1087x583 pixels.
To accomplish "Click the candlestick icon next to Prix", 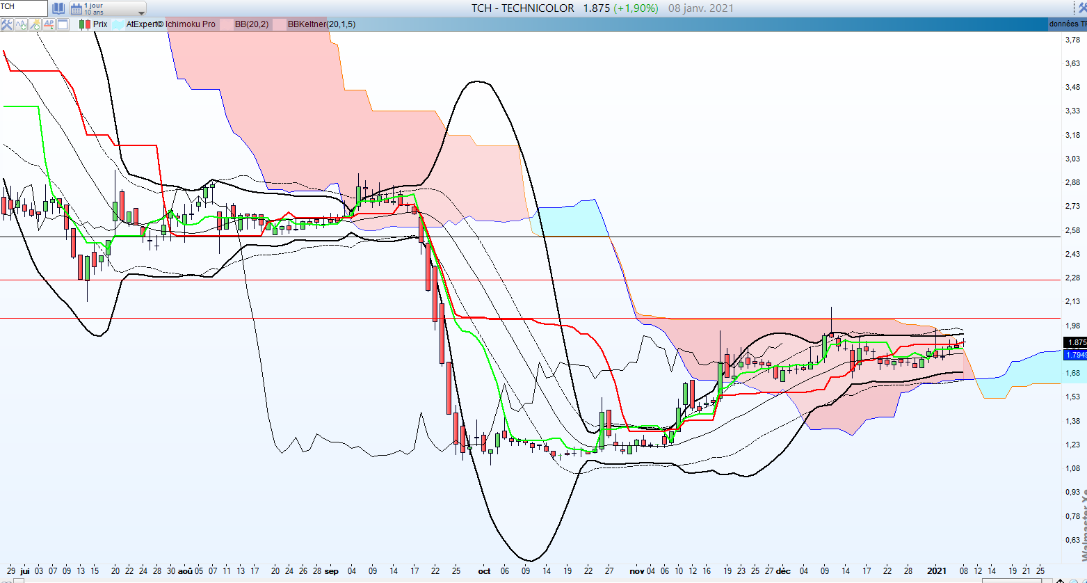I will pyautogui.click(x=84, y=24).
